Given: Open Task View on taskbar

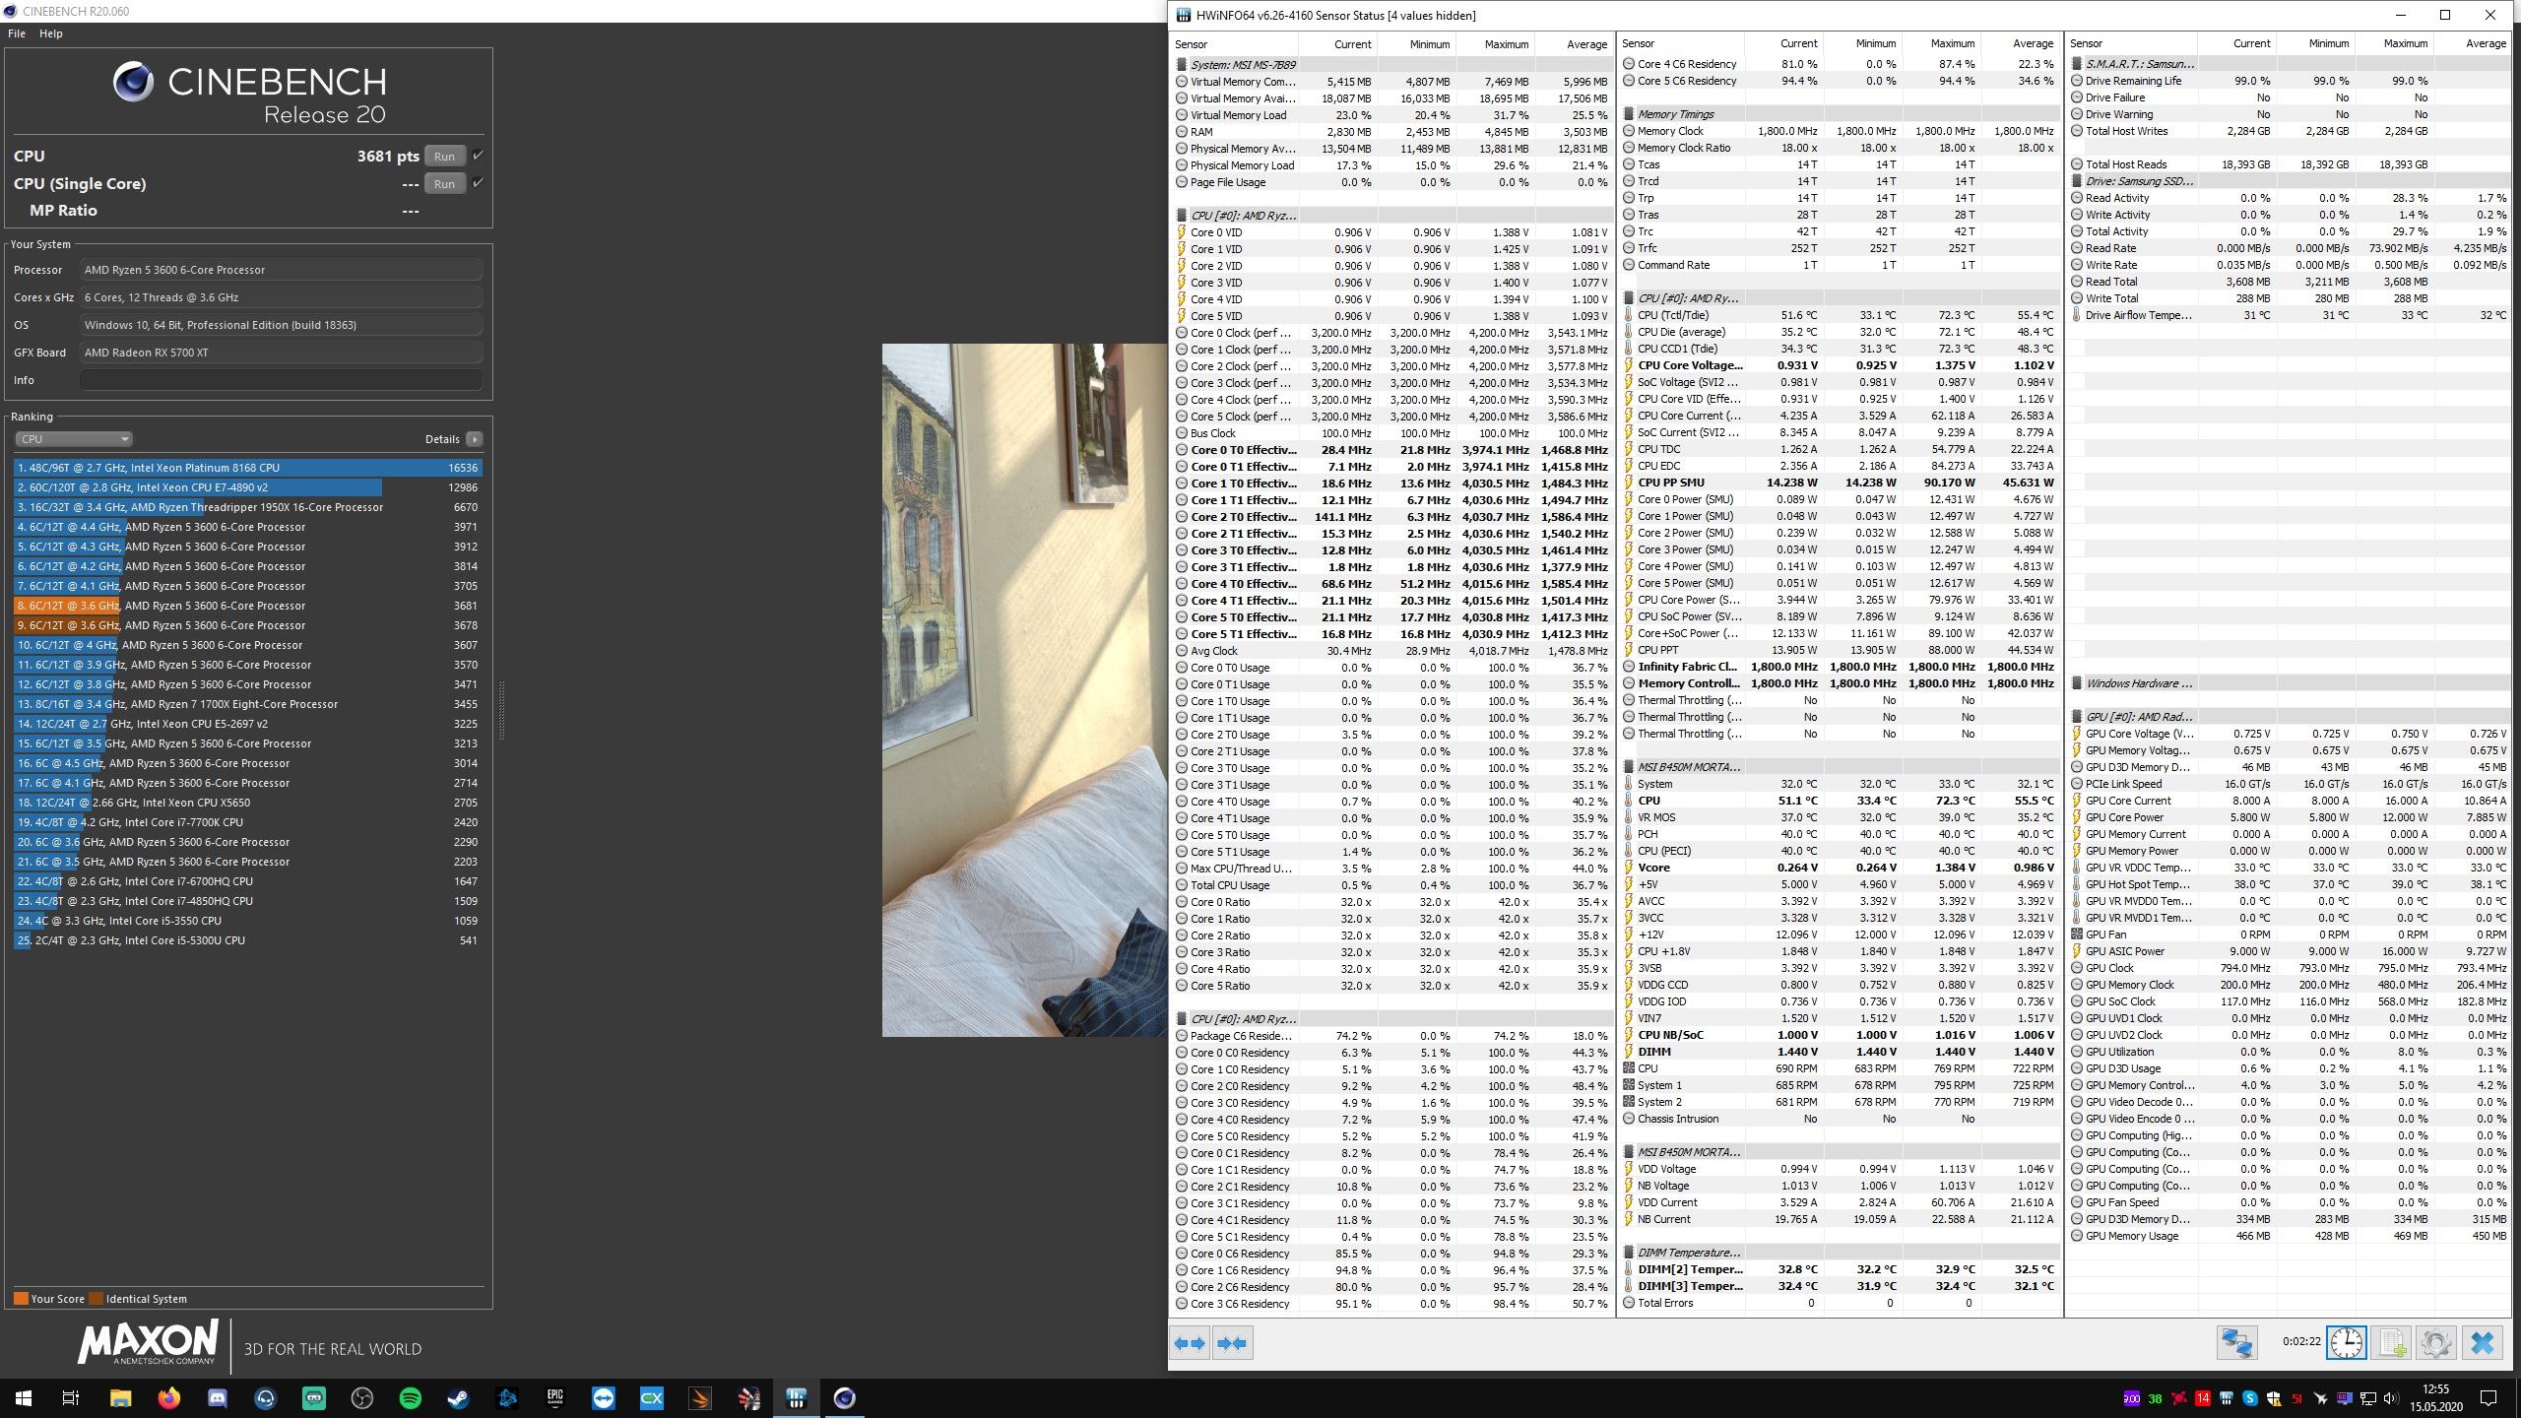Looking at the screenshot, I should click(71, 1397).
